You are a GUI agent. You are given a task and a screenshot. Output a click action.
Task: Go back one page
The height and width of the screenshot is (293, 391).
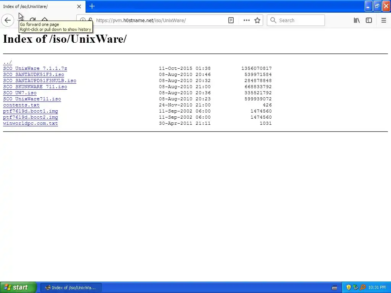(x=8, y=20)
